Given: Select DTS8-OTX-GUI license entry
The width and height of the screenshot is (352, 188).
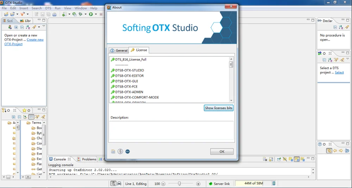Looking at the screenshot, I should (124, 81).
